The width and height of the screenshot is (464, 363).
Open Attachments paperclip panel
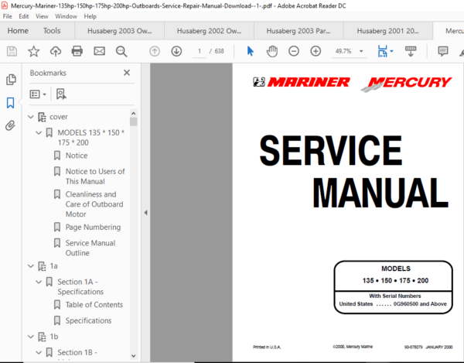(x=10, y=125)
